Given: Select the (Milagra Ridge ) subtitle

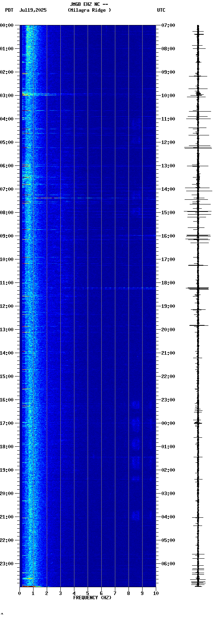Looking at the screenshot, I should tap(89, 10).
